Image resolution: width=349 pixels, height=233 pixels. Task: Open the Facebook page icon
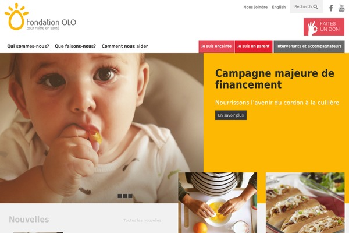pos(331,8)
